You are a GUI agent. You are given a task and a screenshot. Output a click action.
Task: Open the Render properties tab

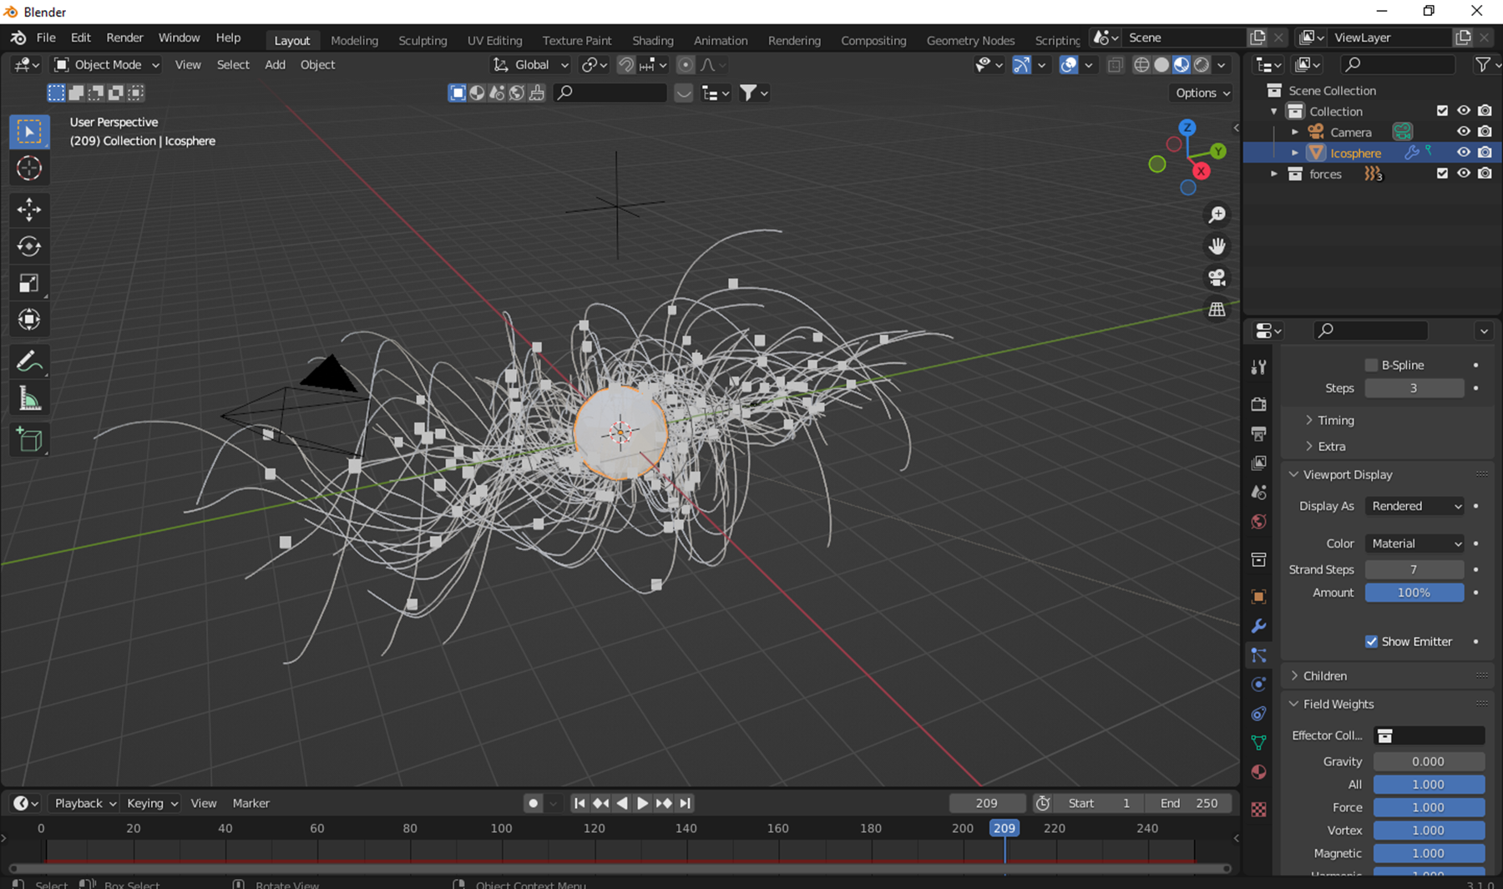click(1258, 404)
